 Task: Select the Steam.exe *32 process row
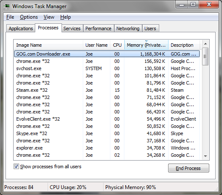(107, 90)
